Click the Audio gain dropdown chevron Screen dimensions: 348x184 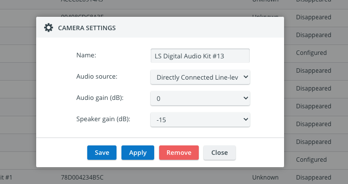[x=246, y=98]
